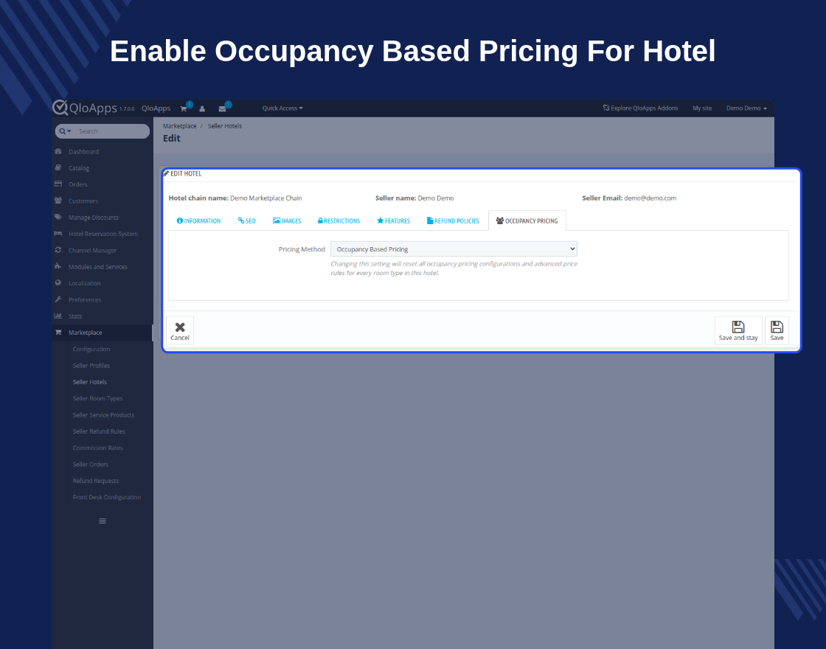Viewport: 826px width, 649px height.
Task: Open Seller Hotels submenu item
Action: pos(89,382)
